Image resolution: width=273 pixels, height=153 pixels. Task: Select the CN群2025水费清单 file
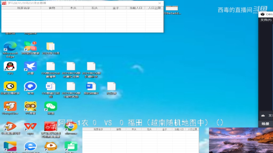pyautogui.click(x=51, y=70)
